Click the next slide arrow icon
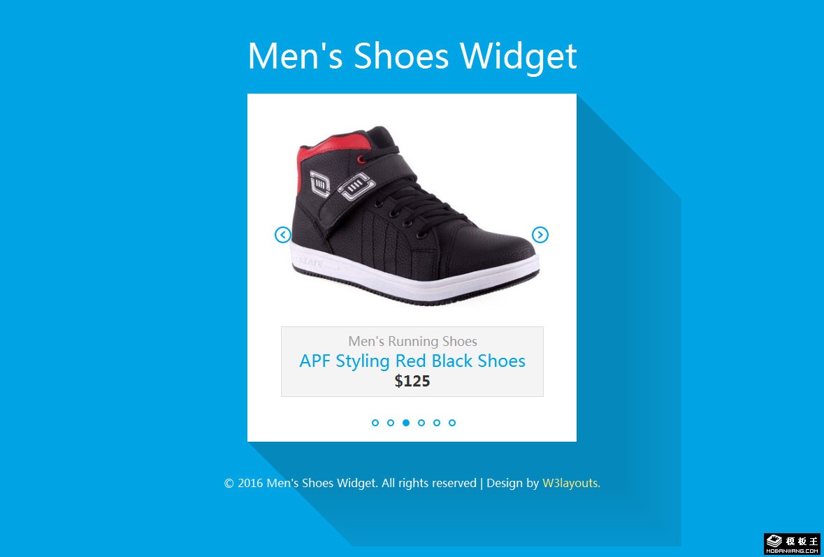Screen dimensions: 824x557 [x=540, y=235]
